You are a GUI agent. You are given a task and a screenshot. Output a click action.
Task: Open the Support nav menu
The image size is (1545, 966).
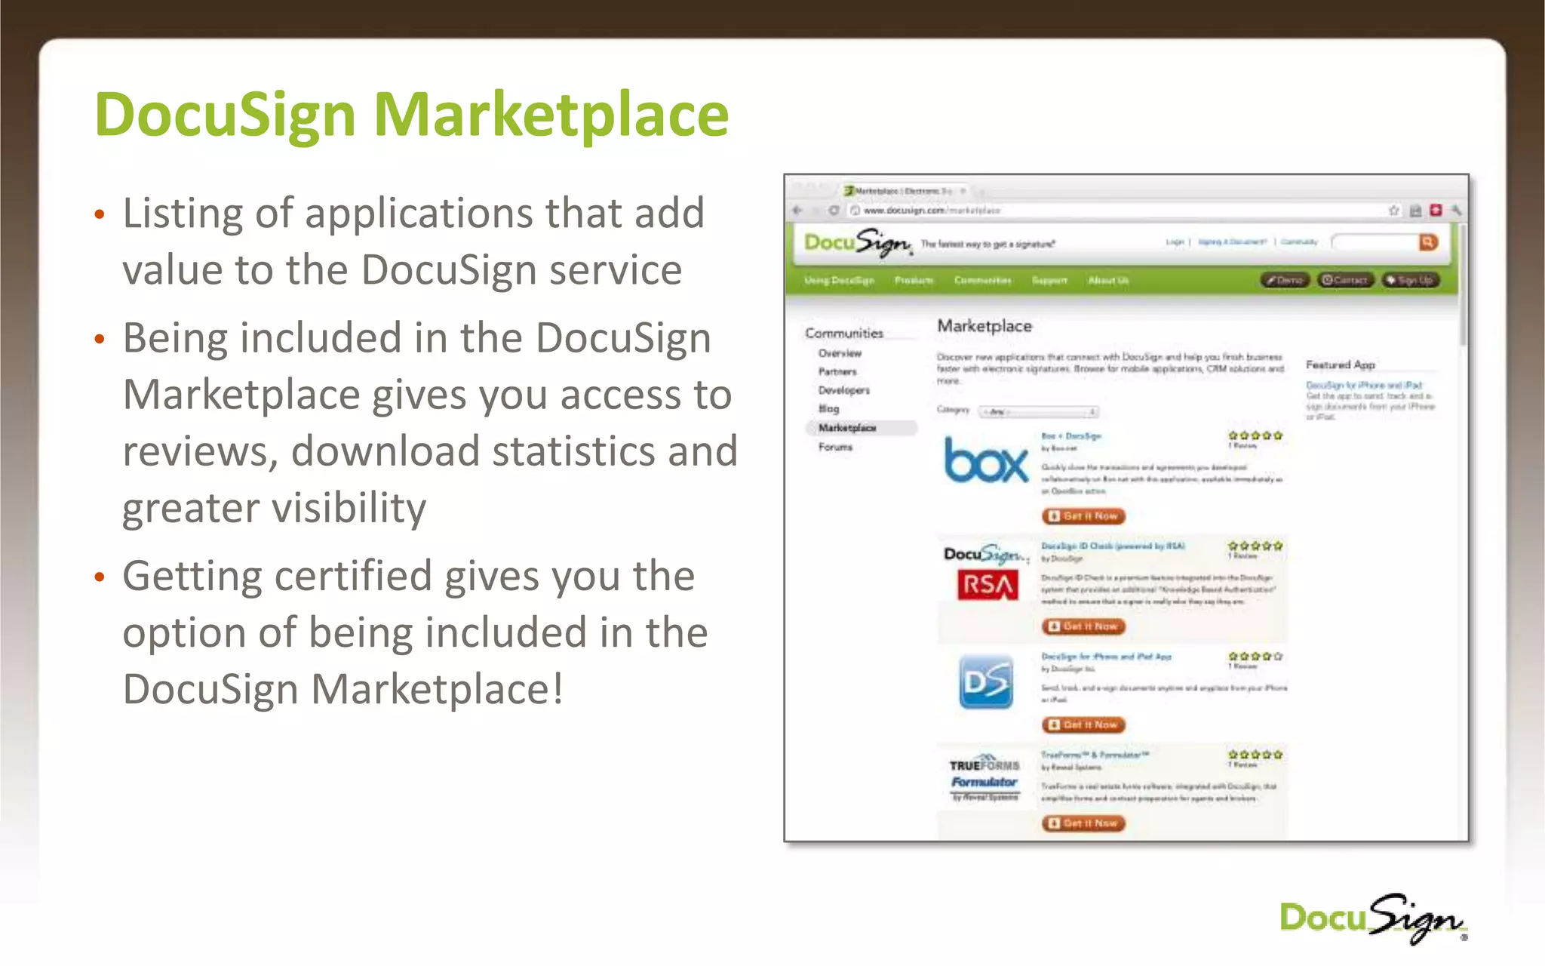click(1049, 281)
